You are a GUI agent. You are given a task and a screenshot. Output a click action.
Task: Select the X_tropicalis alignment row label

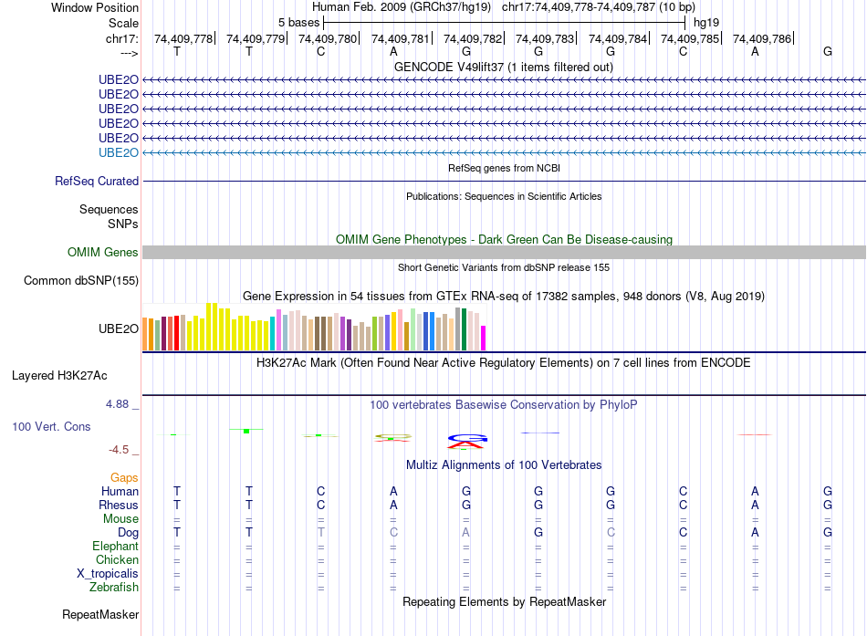tap(108, 574)
